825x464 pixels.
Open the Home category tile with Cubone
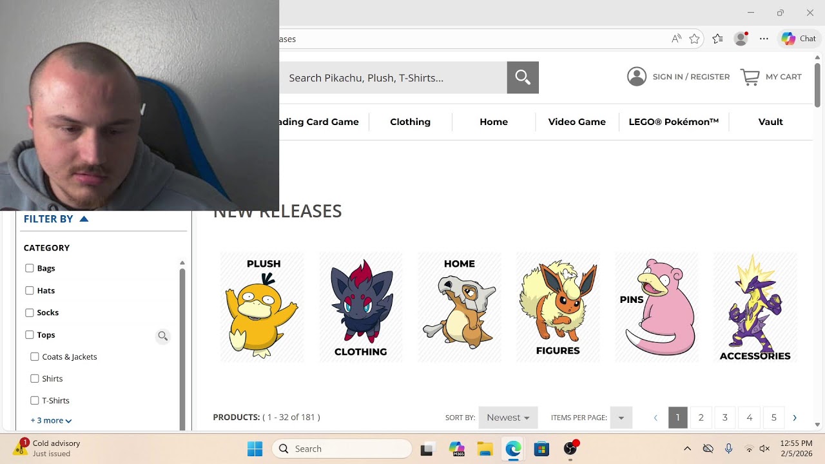460,307
